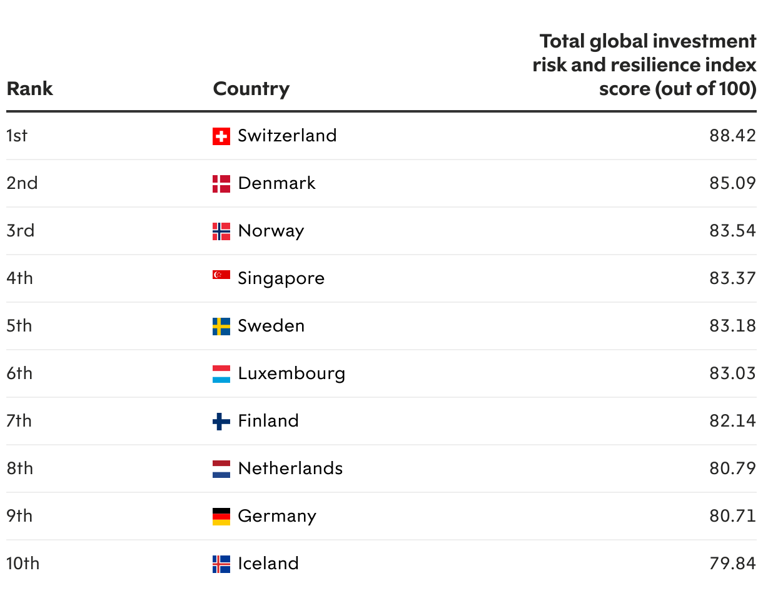Screen dimensions: 763x593
Task: Click the Norway flag icon
Action: tap(221, 231)
